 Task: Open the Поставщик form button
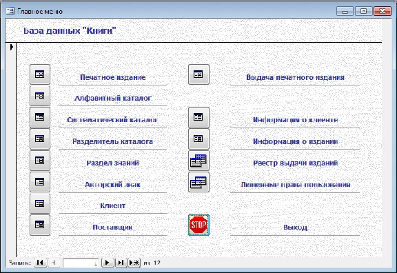(40, 225)
